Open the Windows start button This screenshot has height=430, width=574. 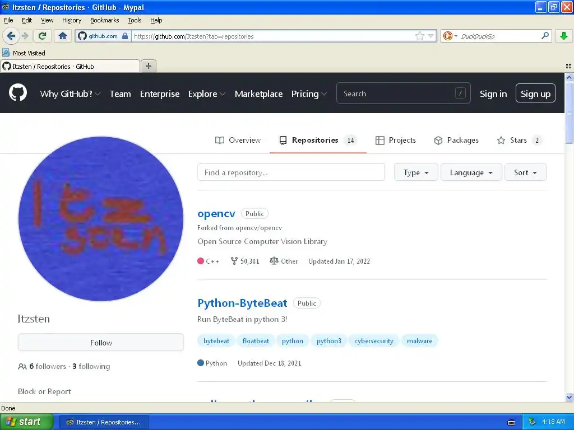pyautogui.click(x=27, y=422)
